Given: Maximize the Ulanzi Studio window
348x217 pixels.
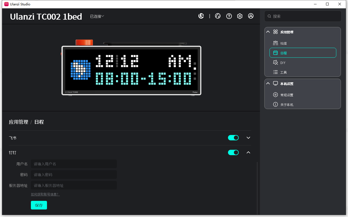Looking at the screenshot, I should [327, 4].
